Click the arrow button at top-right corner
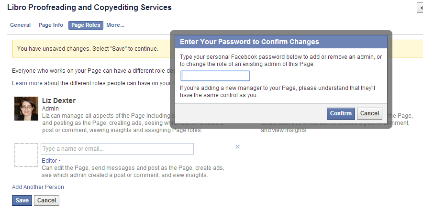 (x=420, y=8)
